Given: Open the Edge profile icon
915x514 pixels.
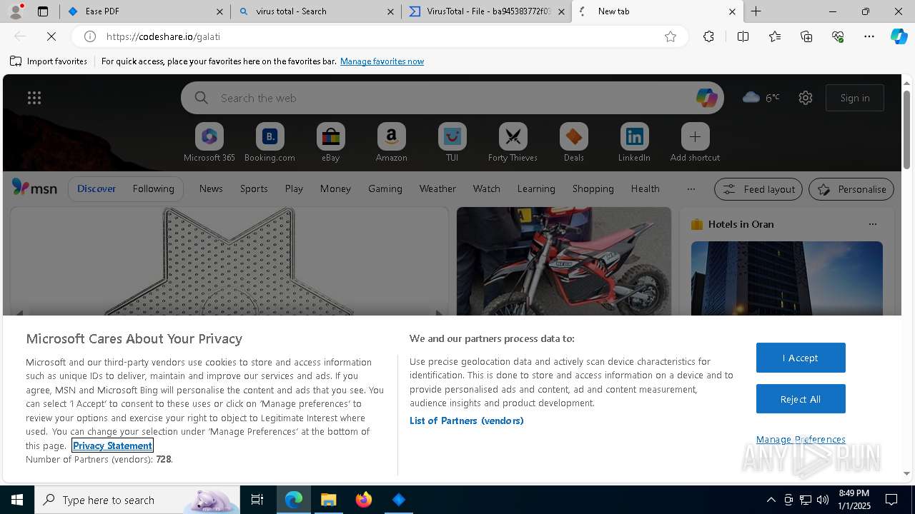Looking at the screenshot, I should 16,11.
